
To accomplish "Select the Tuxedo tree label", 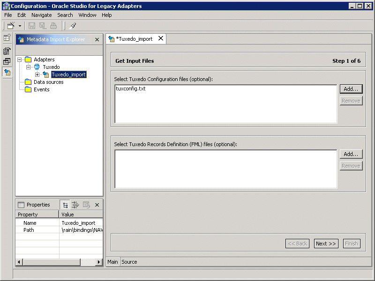I will (x=51, y=67).
